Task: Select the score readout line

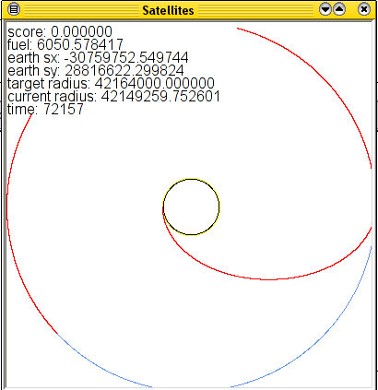Action: 60,31
